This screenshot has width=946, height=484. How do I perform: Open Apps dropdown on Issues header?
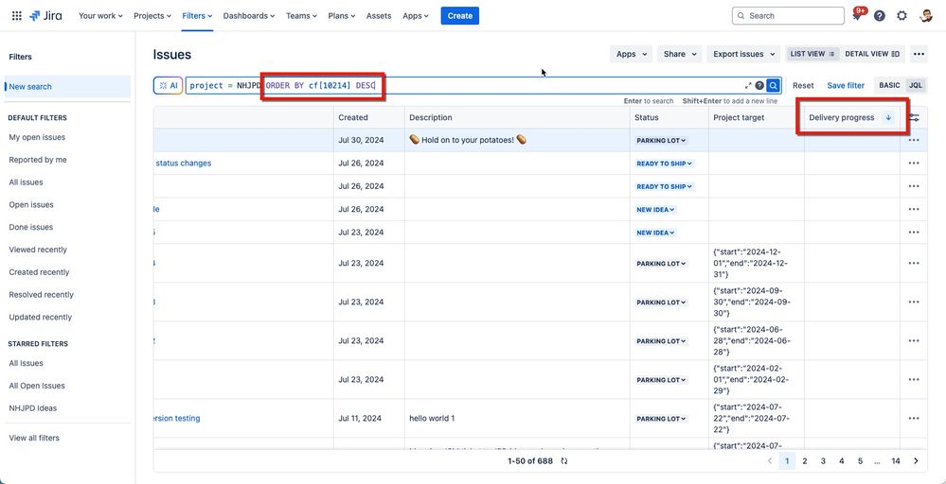[x=631, y=54]
